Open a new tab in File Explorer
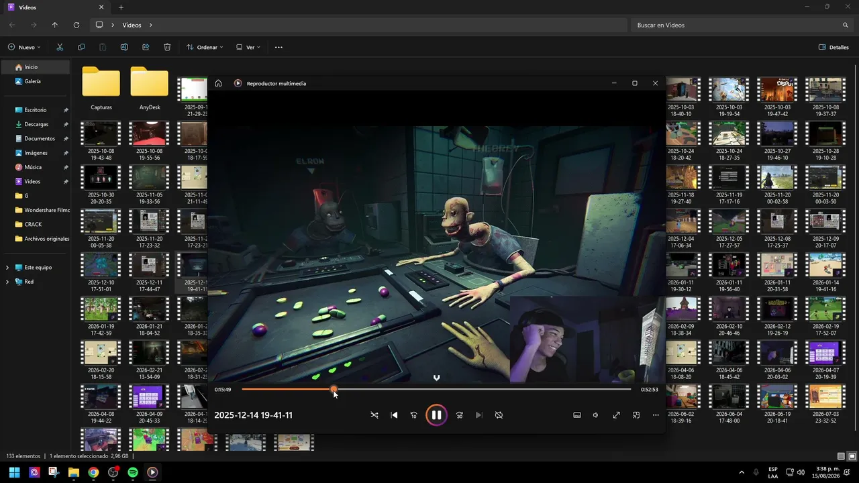The height and width of the screenshot is (483, 859). point(121,7)
